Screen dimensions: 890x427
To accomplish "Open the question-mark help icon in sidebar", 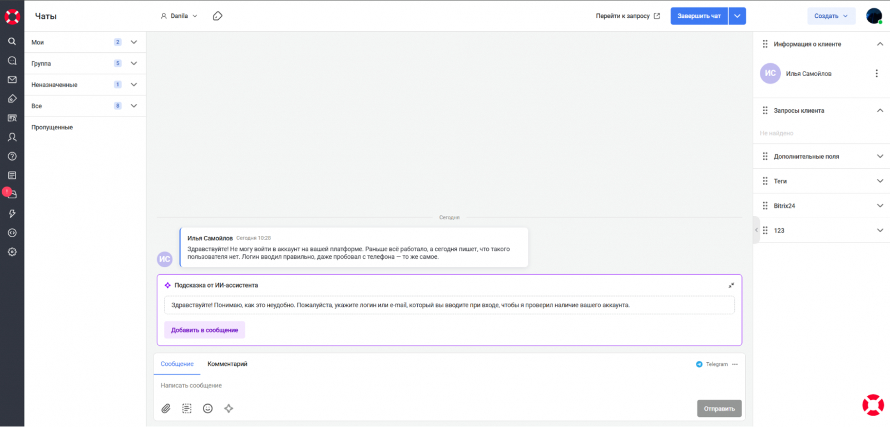I will (x=12, y=156).
